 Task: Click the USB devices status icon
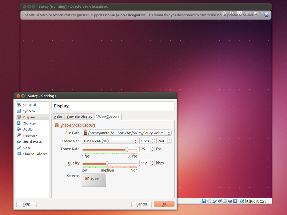[214, 201]
